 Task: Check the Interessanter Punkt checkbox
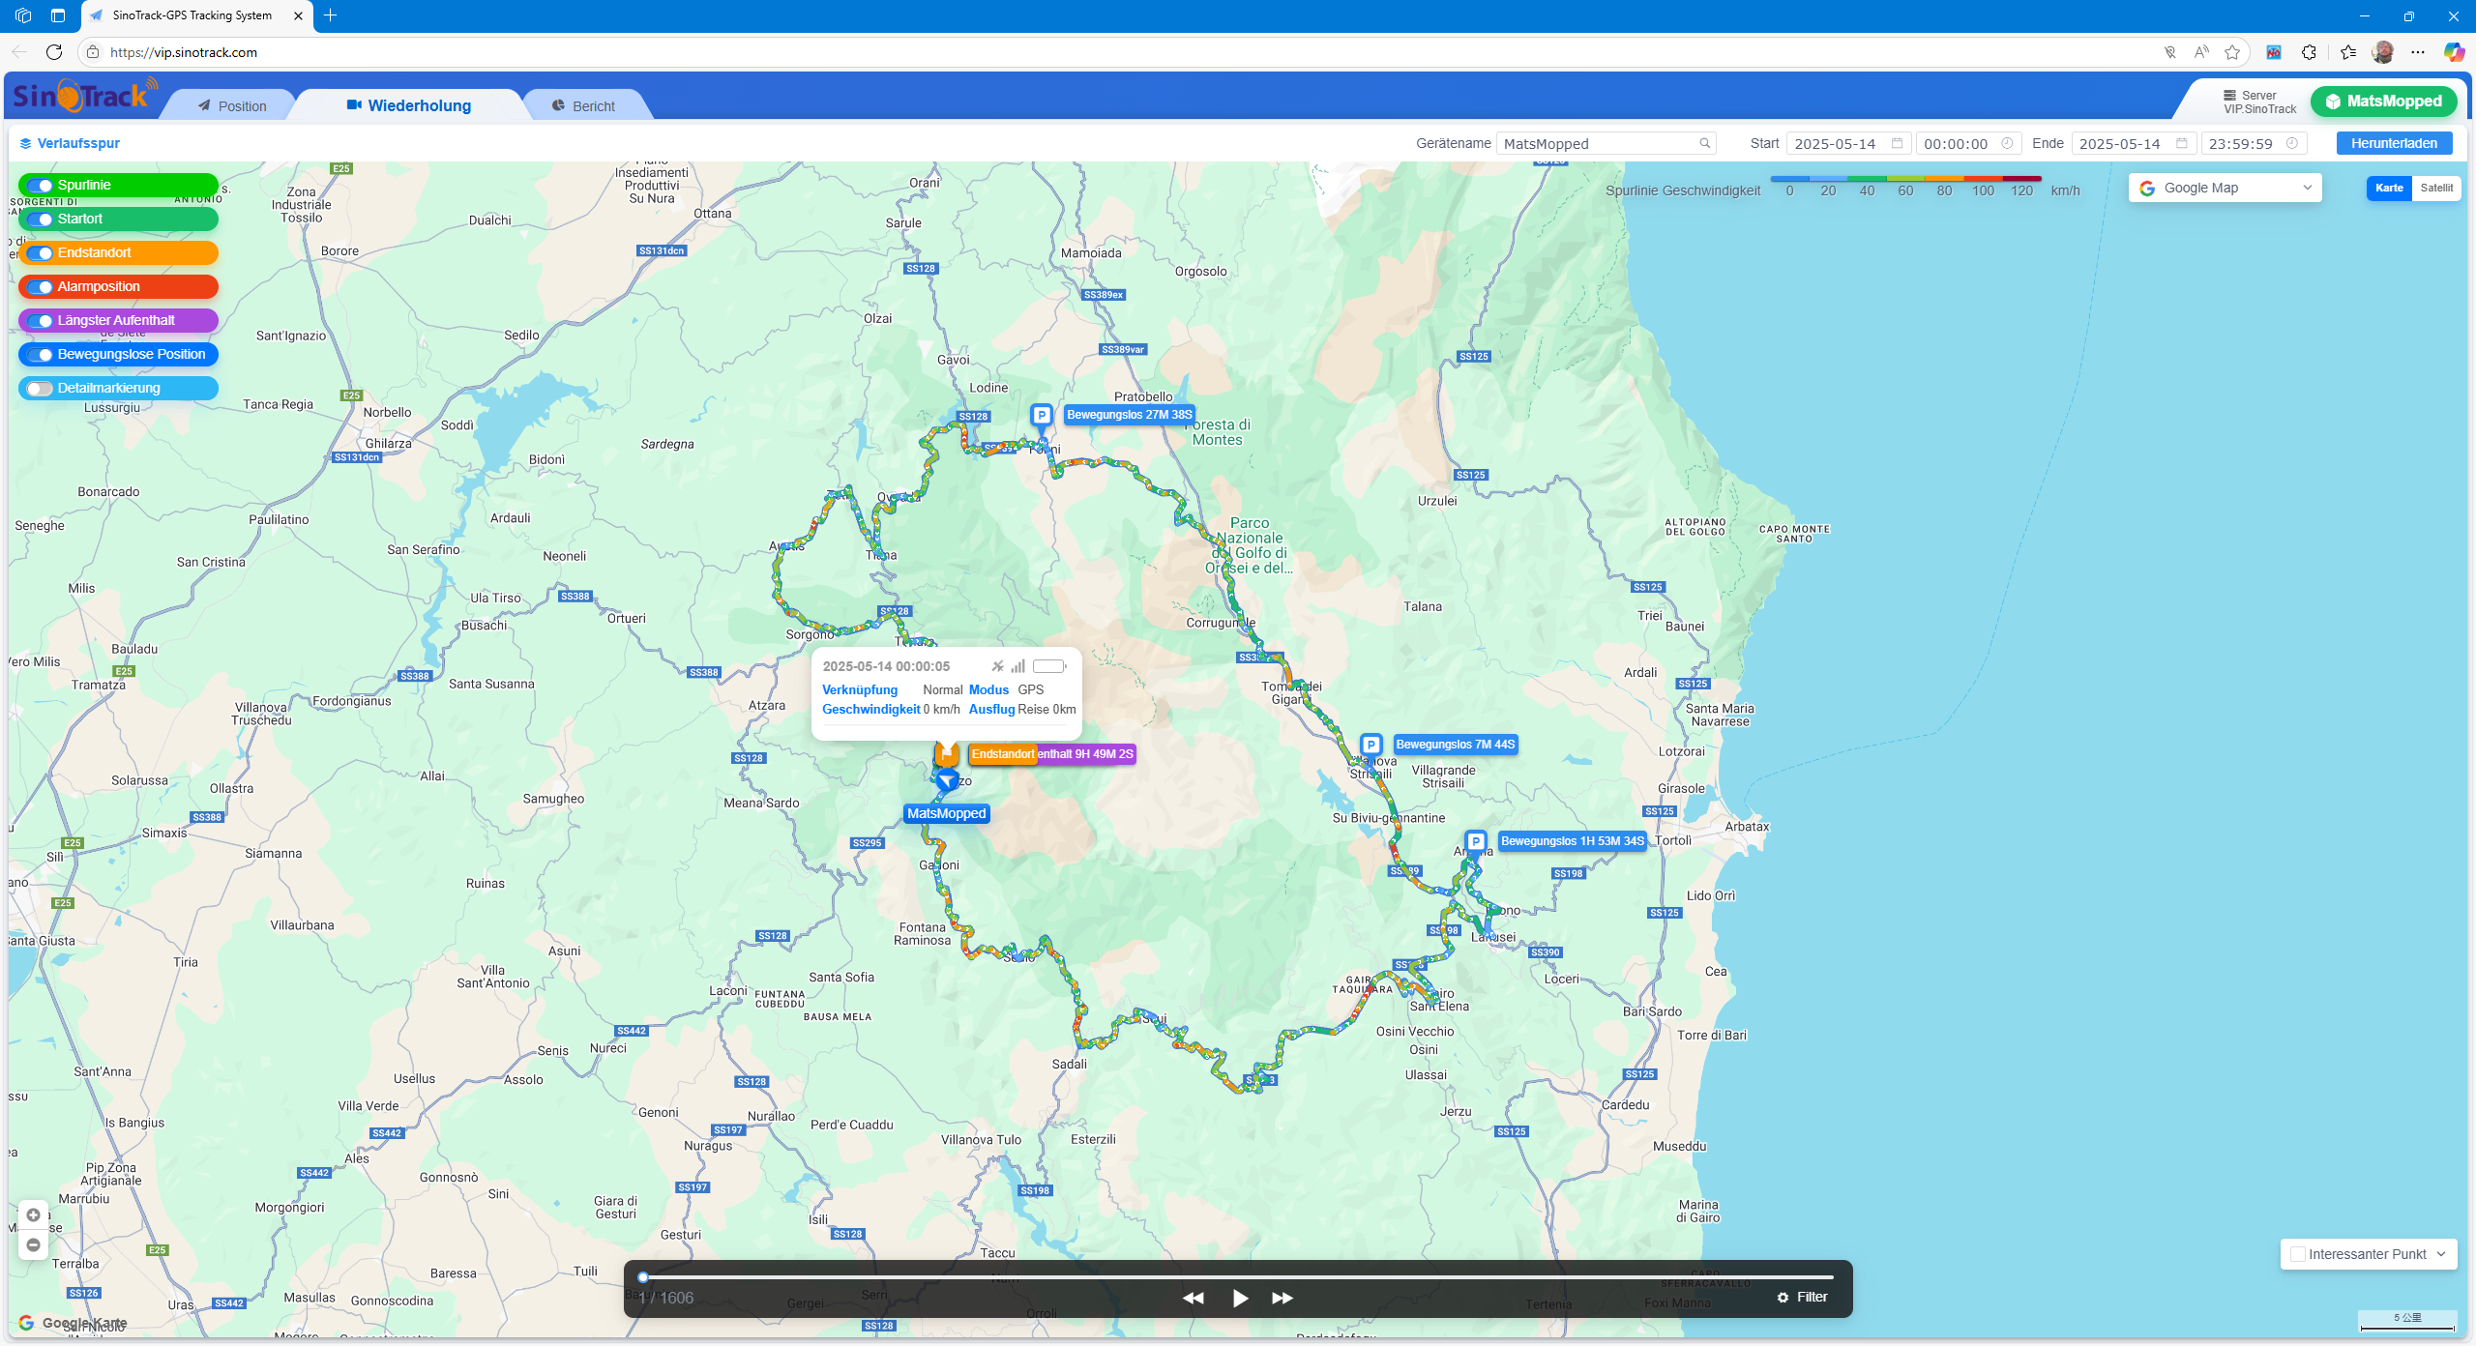pos(2298,1254)
